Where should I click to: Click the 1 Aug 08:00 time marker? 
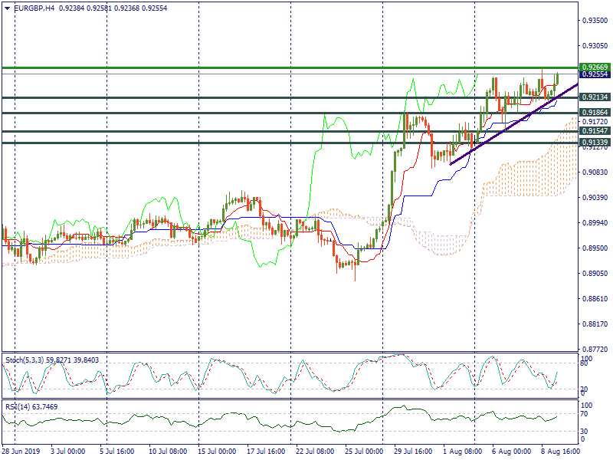(x=462, y=452)
